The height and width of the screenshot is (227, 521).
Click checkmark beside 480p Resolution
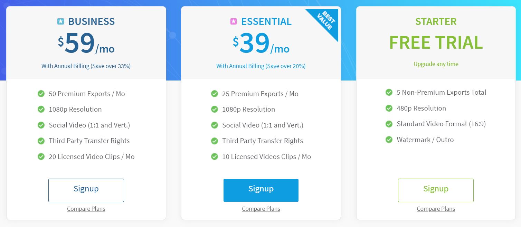(389, 108)
